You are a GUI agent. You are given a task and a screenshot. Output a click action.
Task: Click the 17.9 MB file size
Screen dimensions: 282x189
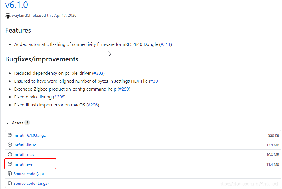[x=273, y=145]
